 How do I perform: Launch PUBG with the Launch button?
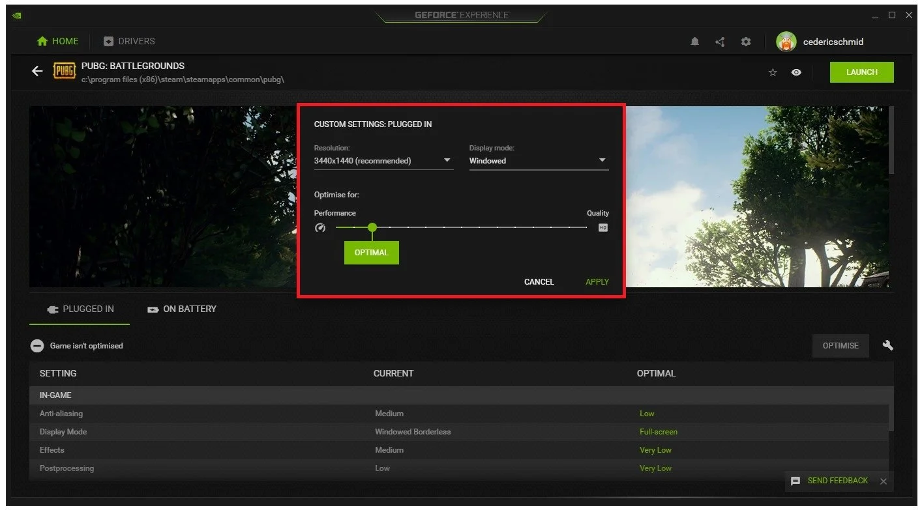click(x=861, y=72)
